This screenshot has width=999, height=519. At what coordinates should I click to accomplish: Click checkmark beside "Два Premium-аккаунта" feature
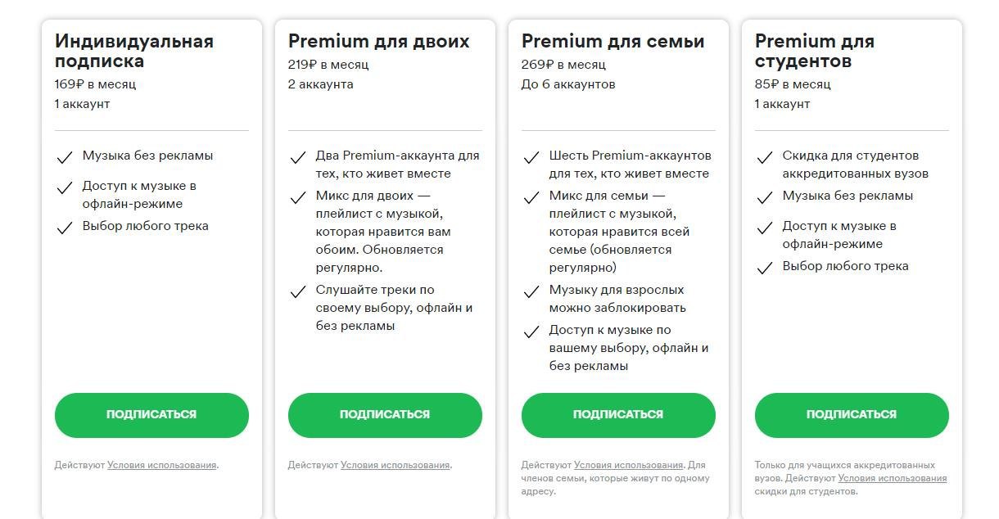[298, 157]
